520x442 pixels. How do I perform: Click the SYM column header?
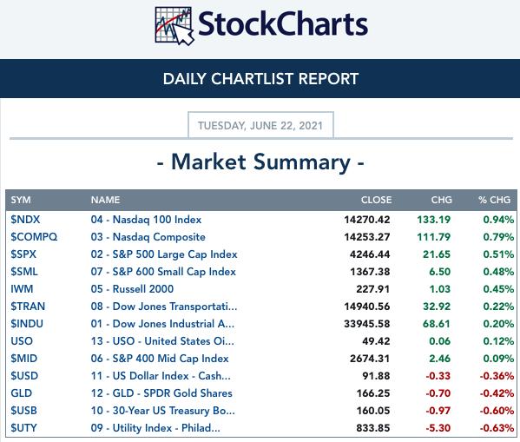pos(21,200)
